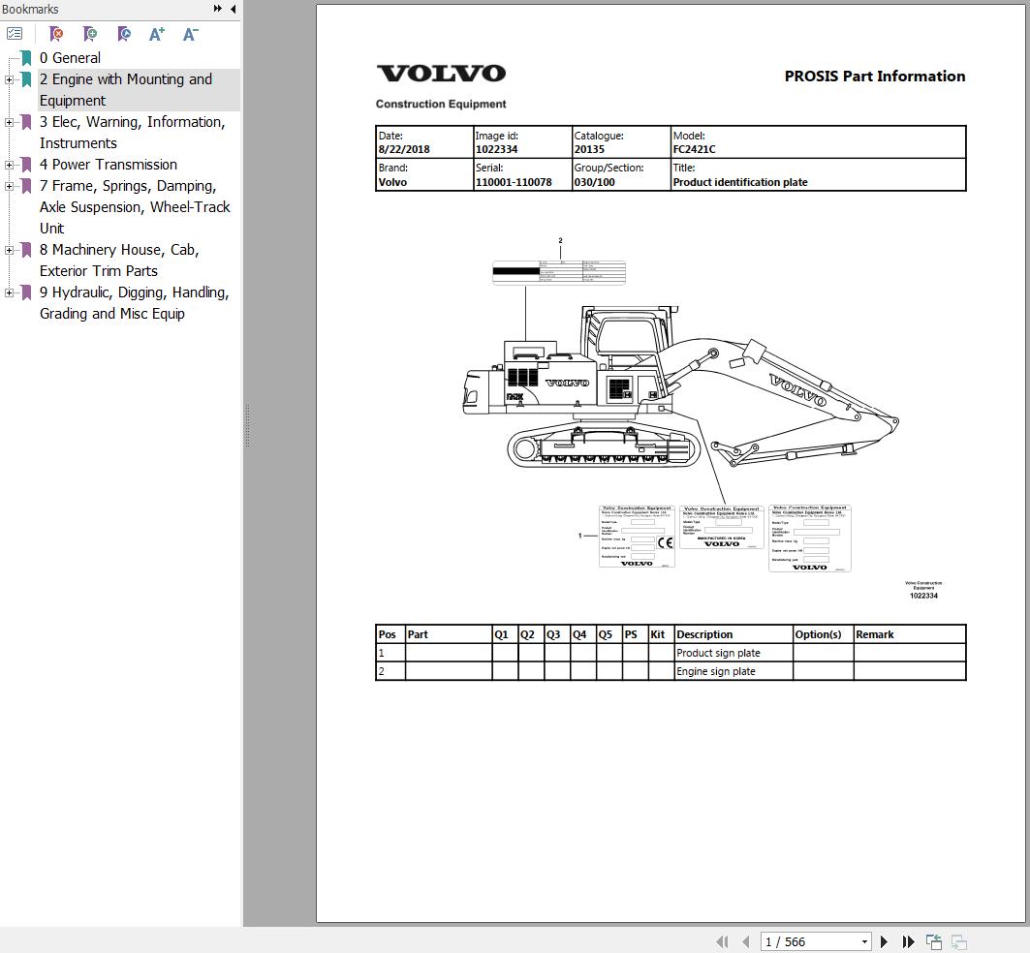Click the Bookmarks panel title
The image size is (1030, 953).
point(30,9)
